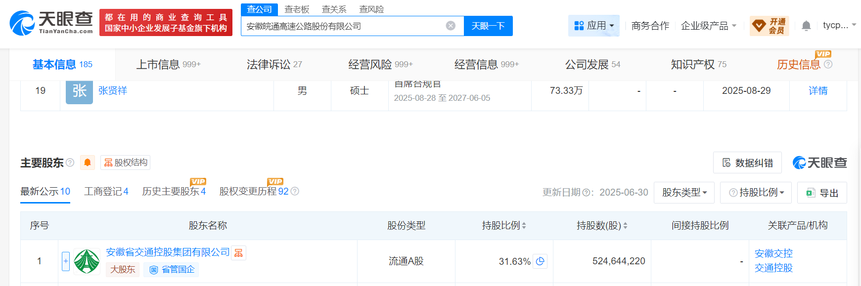Open help icon next to 主要股东
Image resolution: width=861 pixels, height=286 pixels.
70,163
